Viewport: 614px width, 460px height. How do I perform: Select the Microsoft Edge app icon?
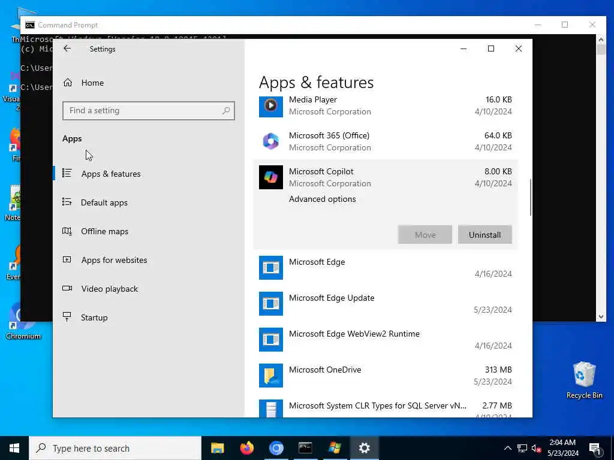pos(270,268)
